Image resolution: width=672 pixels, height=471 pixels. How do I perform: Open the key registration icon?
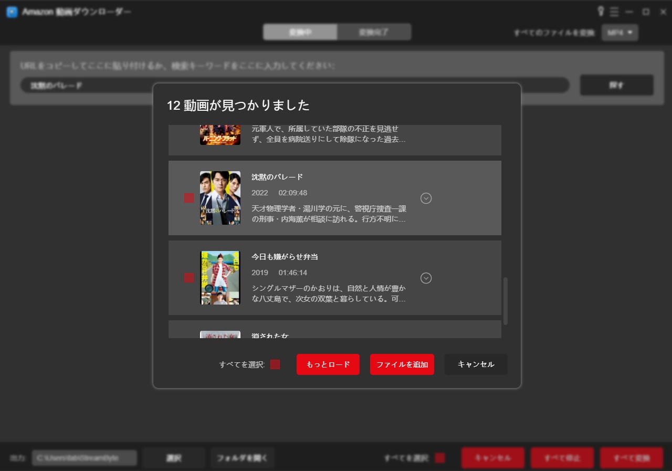[601, 12]
